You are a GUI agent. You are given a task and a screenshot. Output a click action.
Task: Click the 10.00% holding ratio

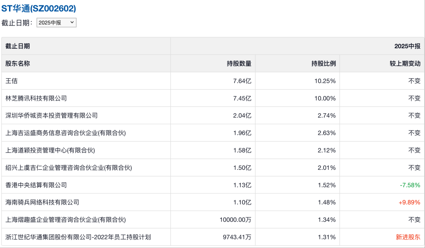(325, 98)
